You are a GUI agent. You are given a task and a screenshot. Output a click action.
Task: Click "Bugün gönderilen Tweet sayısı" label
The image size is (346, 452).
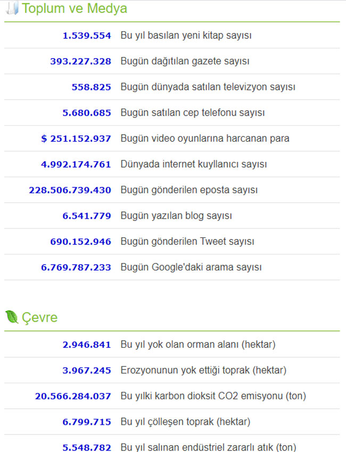coord(187,242)
